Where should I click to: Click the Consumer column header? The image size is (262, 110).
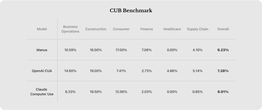pos(121,29)
